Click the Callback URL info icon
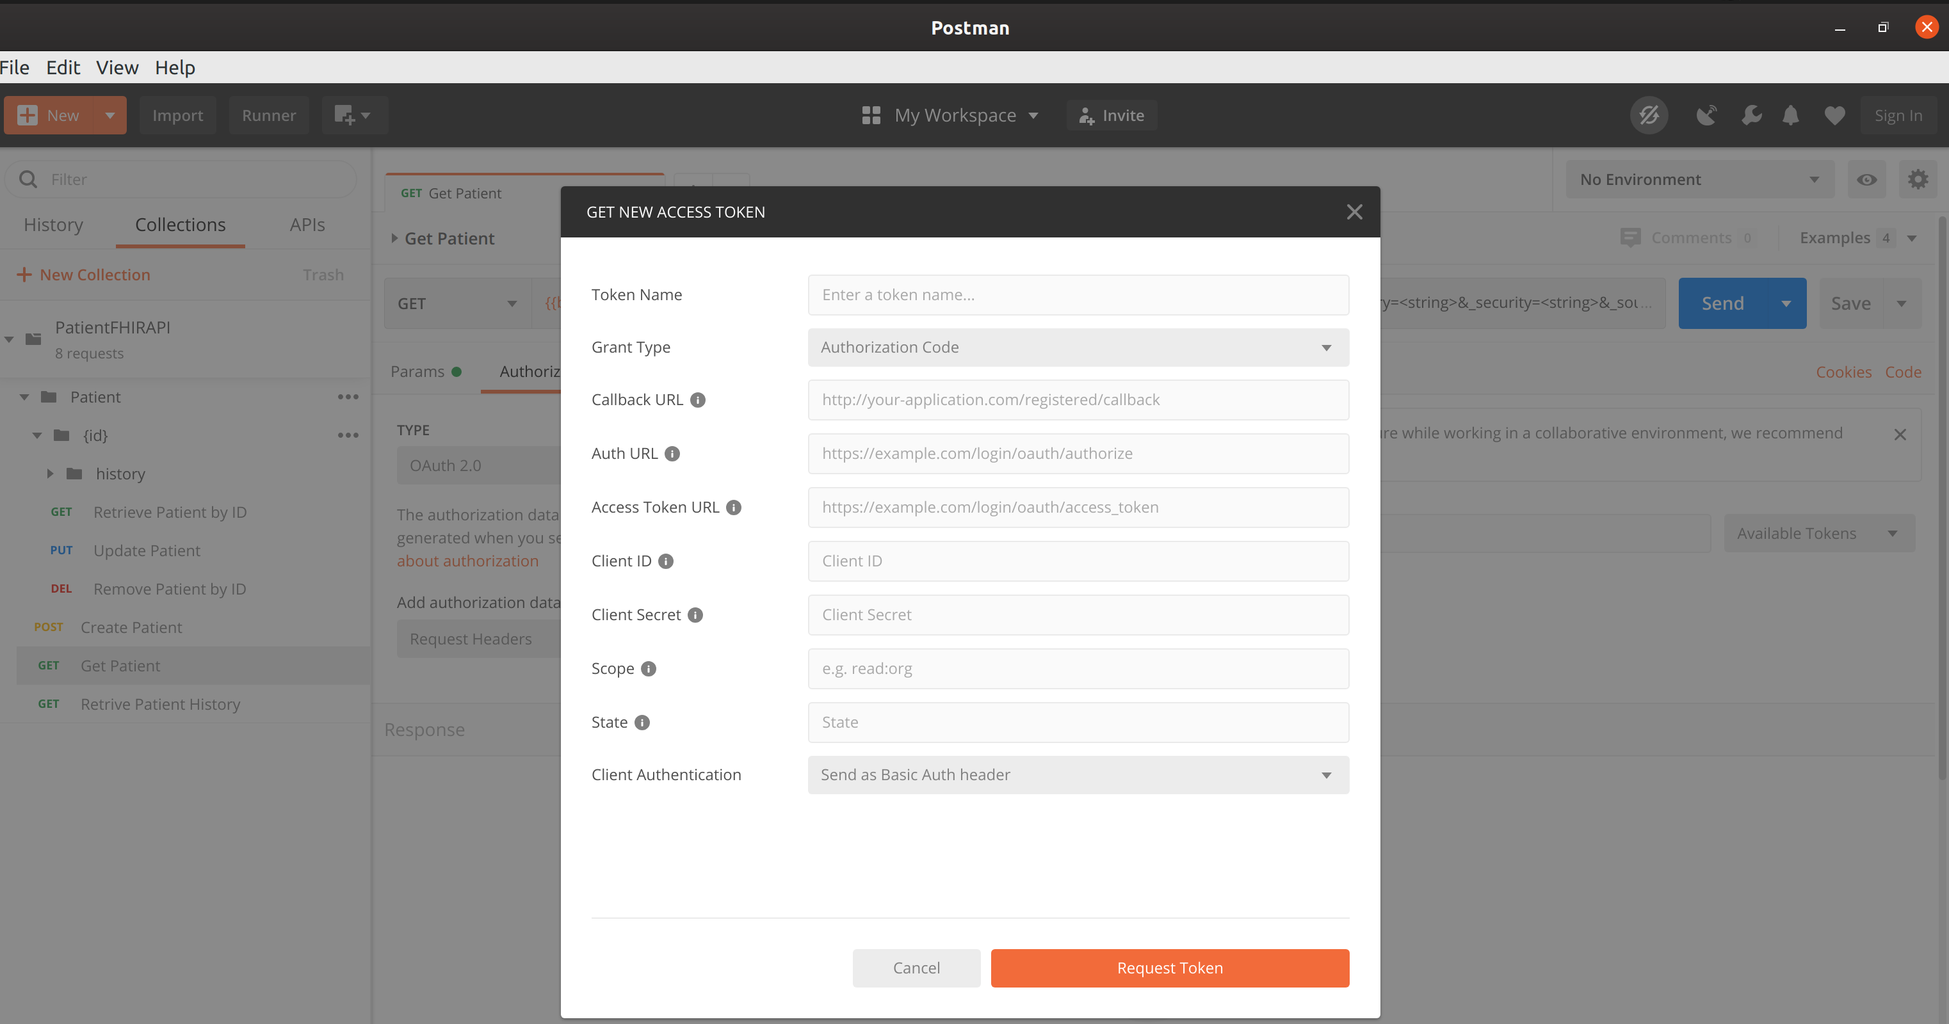 (x=698, y=400)
